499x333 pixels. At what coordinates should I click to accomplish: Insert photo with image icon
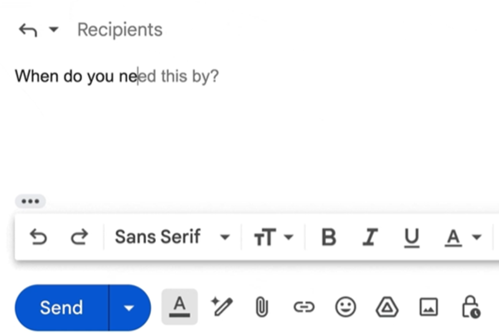(x=429, y=307)
